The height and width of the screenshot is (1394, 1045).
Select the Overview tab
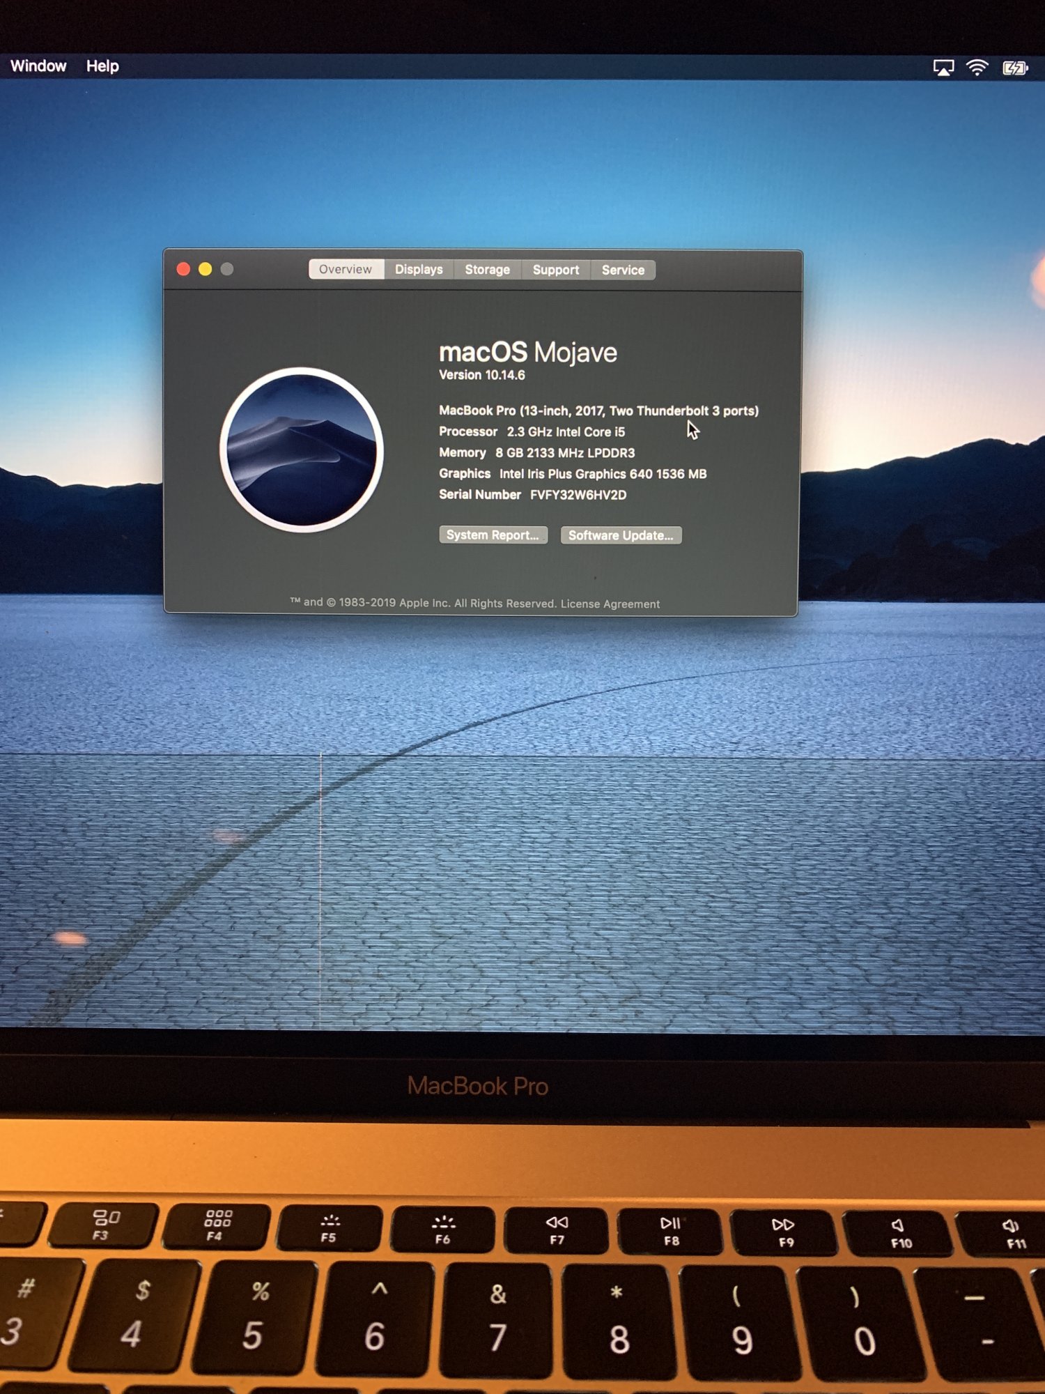point(346,269)
